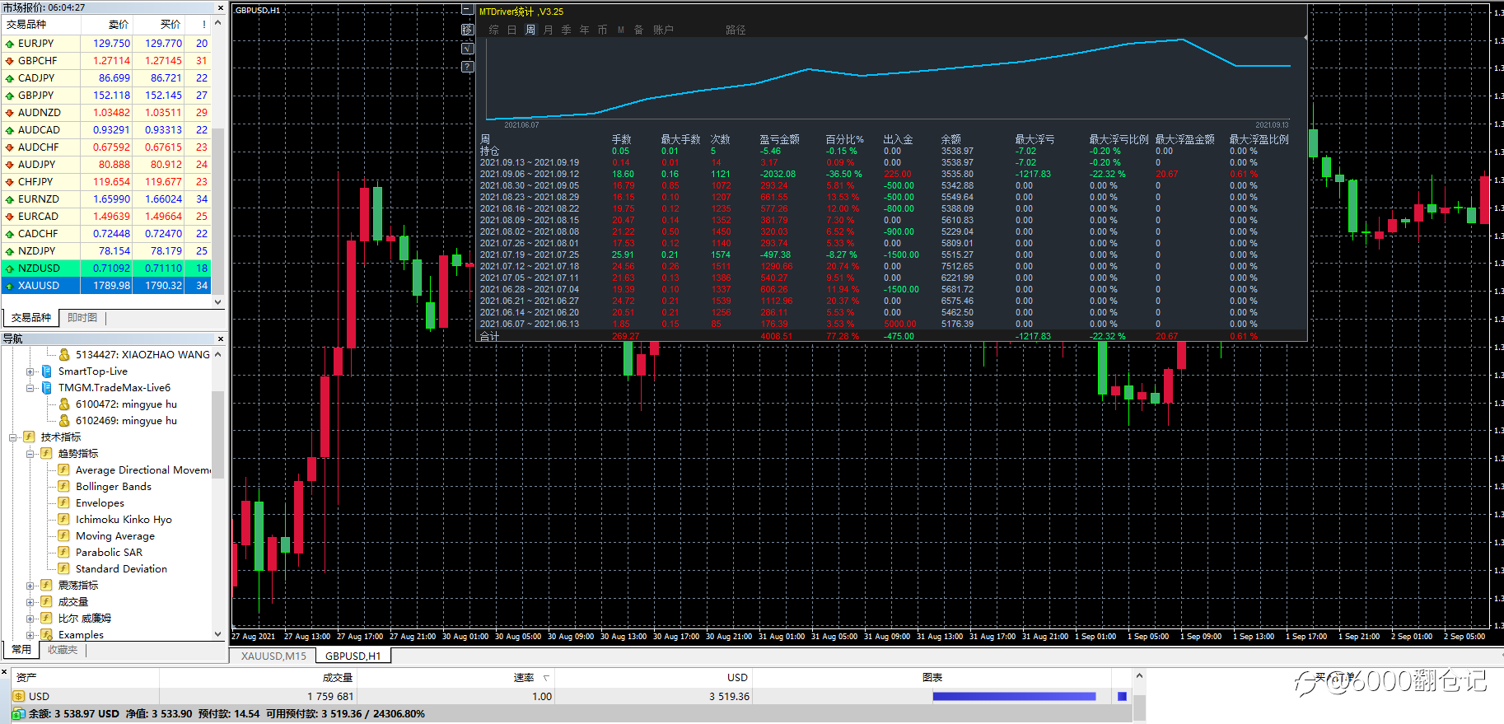Click the MTDriver move (移) icon
Screen dimensions: 1504x724
click(x=468, y=30)
